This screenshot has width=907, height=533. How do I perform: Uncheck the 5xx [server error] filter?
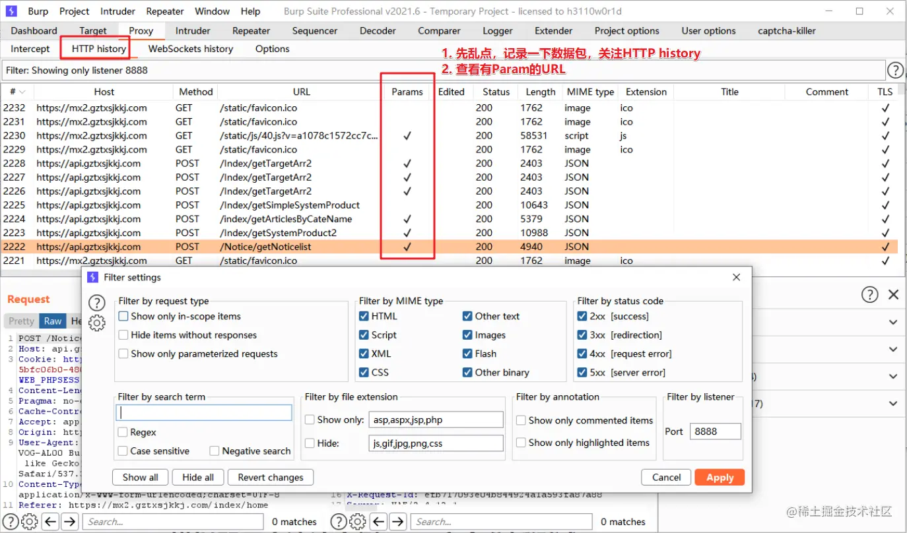tap(582, 372)
